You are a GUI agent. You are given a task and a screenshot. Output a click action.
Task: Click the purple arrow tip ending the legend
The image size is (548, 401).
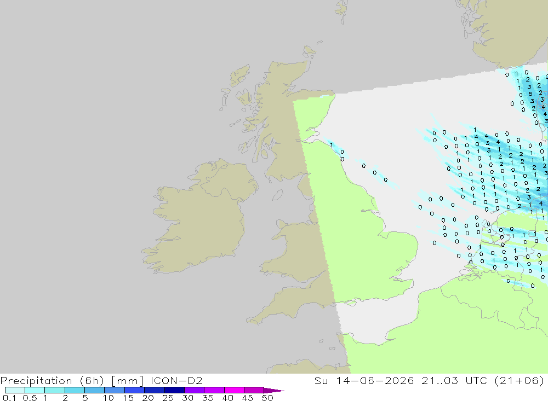pos(274,391)
